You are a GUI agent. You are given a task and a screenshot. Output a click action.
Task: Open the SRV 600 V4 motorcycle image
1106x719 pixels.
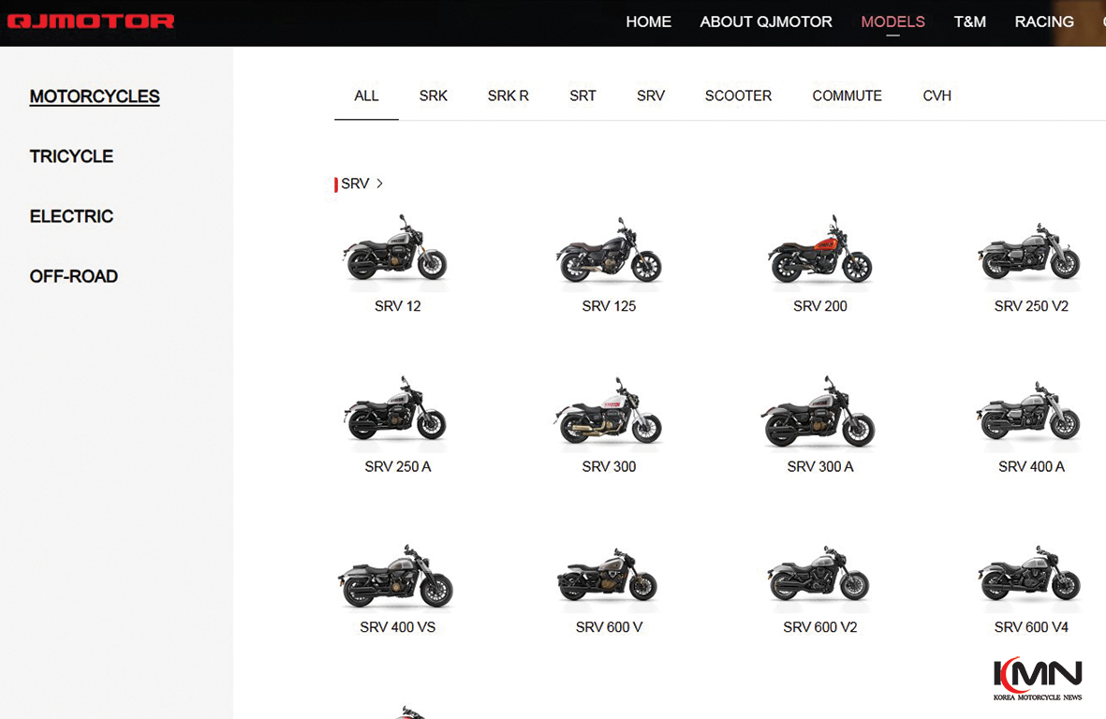1030,575
